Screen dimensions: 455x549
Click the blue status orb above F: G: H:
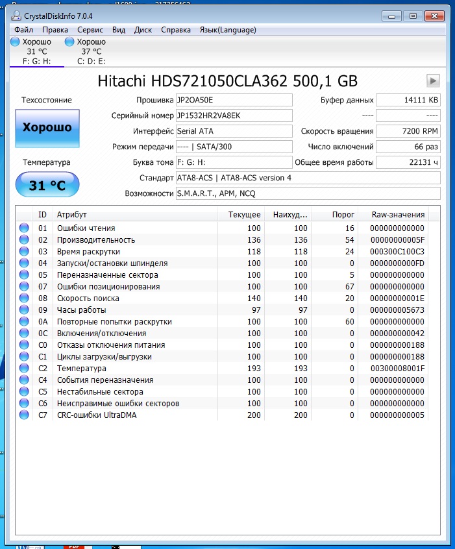[15, 42]
